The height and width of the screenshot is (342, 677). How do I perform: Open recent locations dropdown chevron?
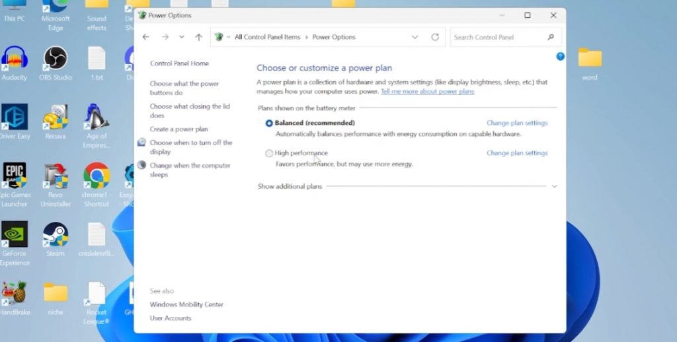click(182, 37)
